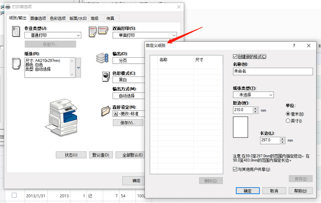Image resolution: width=321 pixels, height=203 pixels.
Task: Click the 尺寸 column header
Action: 207,60
